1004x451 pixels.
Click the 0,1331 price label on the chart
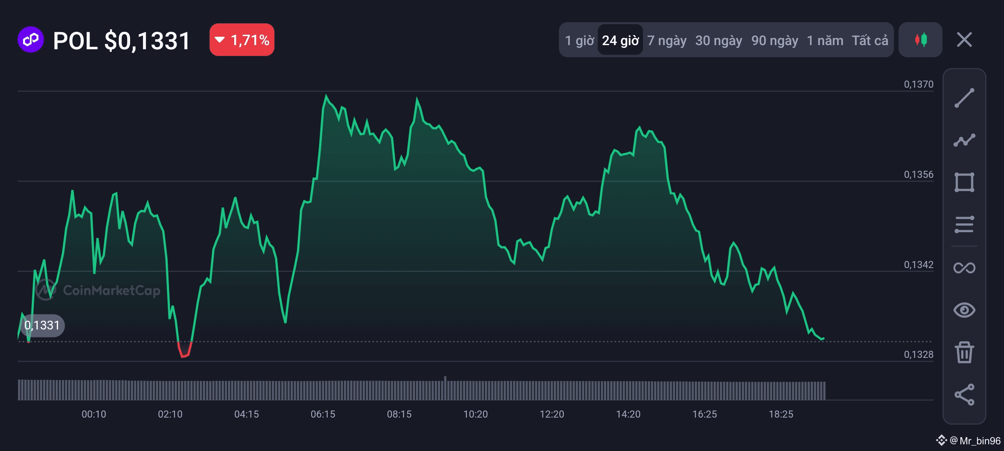tap(42, 325)
